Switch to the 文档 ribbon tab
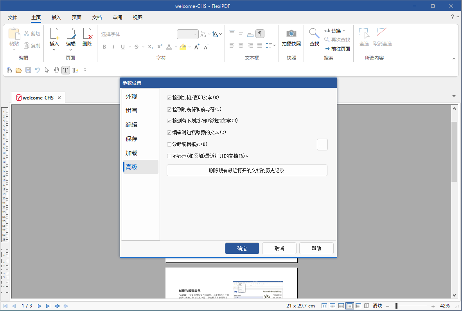Viewport: 462px width, 311px height. click(97, 17)
